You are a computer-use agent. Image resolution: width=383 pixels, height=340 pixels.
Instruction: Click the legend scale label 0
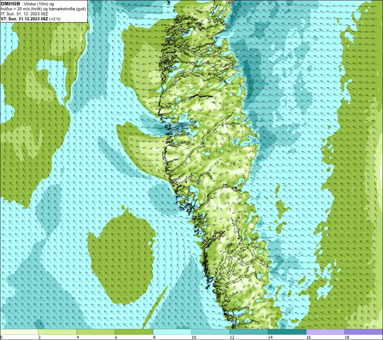(2, 338)
